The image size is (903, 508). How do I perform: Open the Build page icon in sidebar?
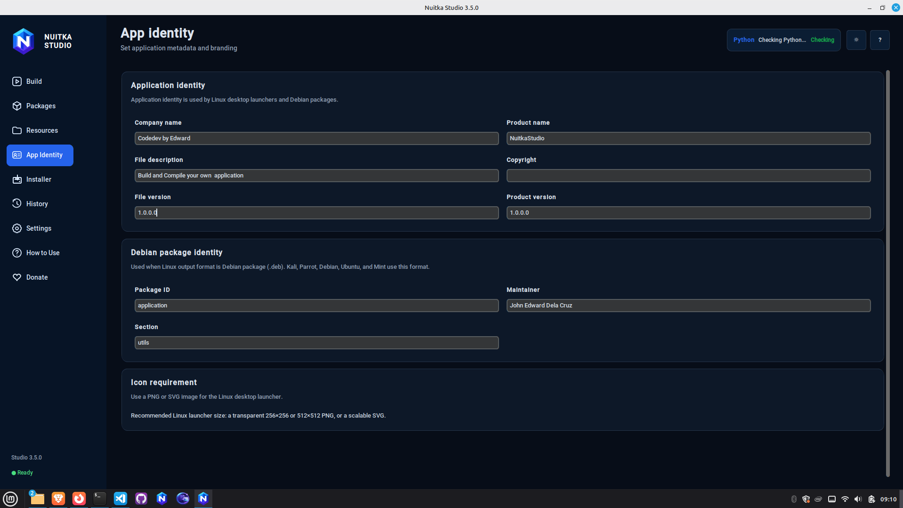point(17,81)
